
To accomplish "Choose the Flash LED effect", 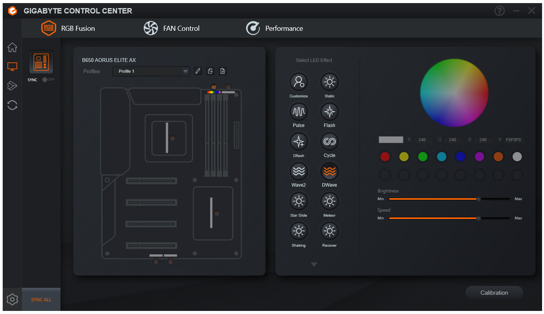I will tap(329, 112).
